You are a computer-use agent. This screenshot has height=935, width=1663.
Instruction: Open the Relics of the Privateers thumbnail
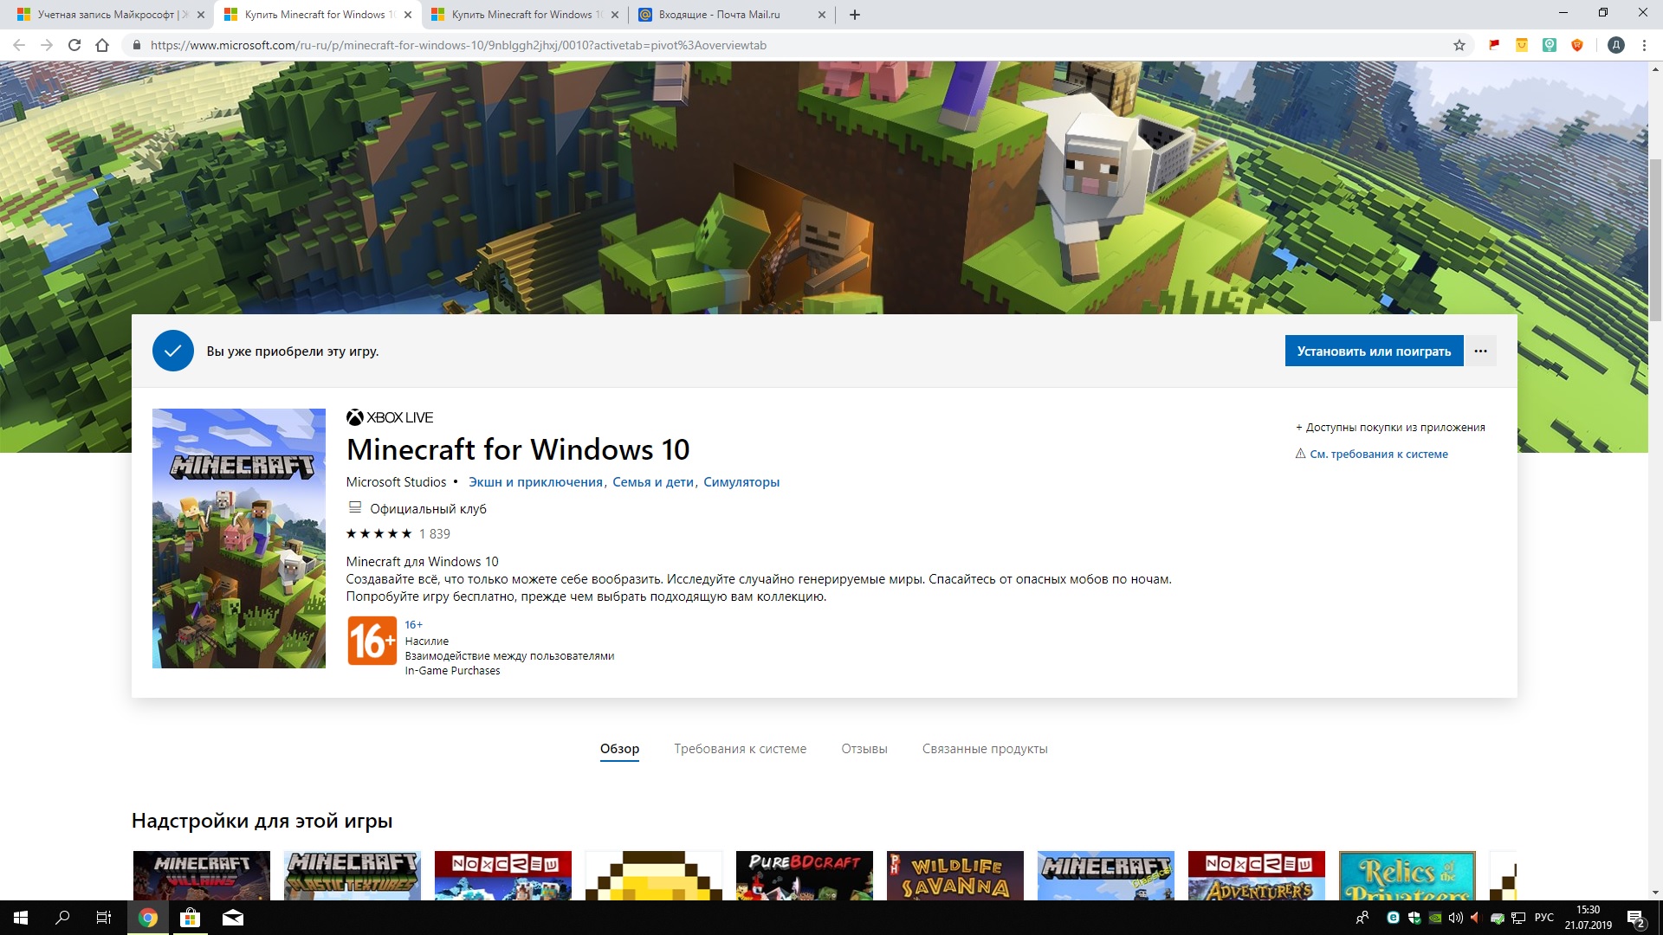[1407, 875]
